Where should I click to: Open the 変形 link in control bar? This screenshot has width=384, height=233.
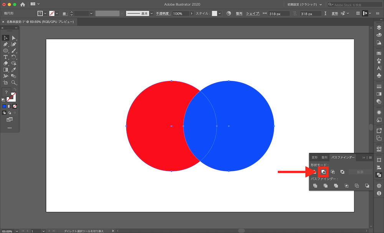(335, 13)
